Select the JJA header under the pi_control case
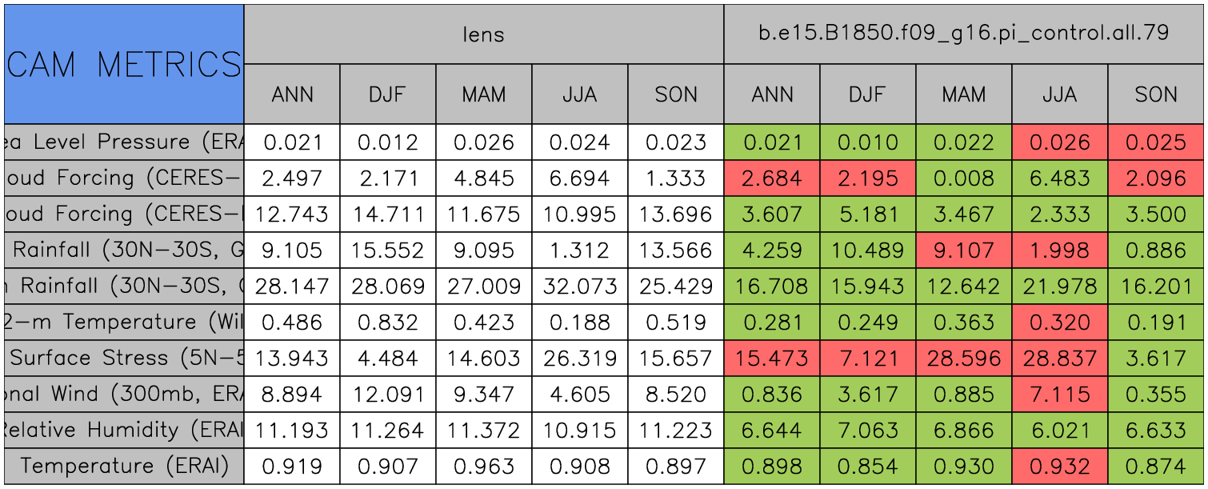The width and height of the screenshot is (1208, 489). pyautogui.click(x=1059, y=94)
